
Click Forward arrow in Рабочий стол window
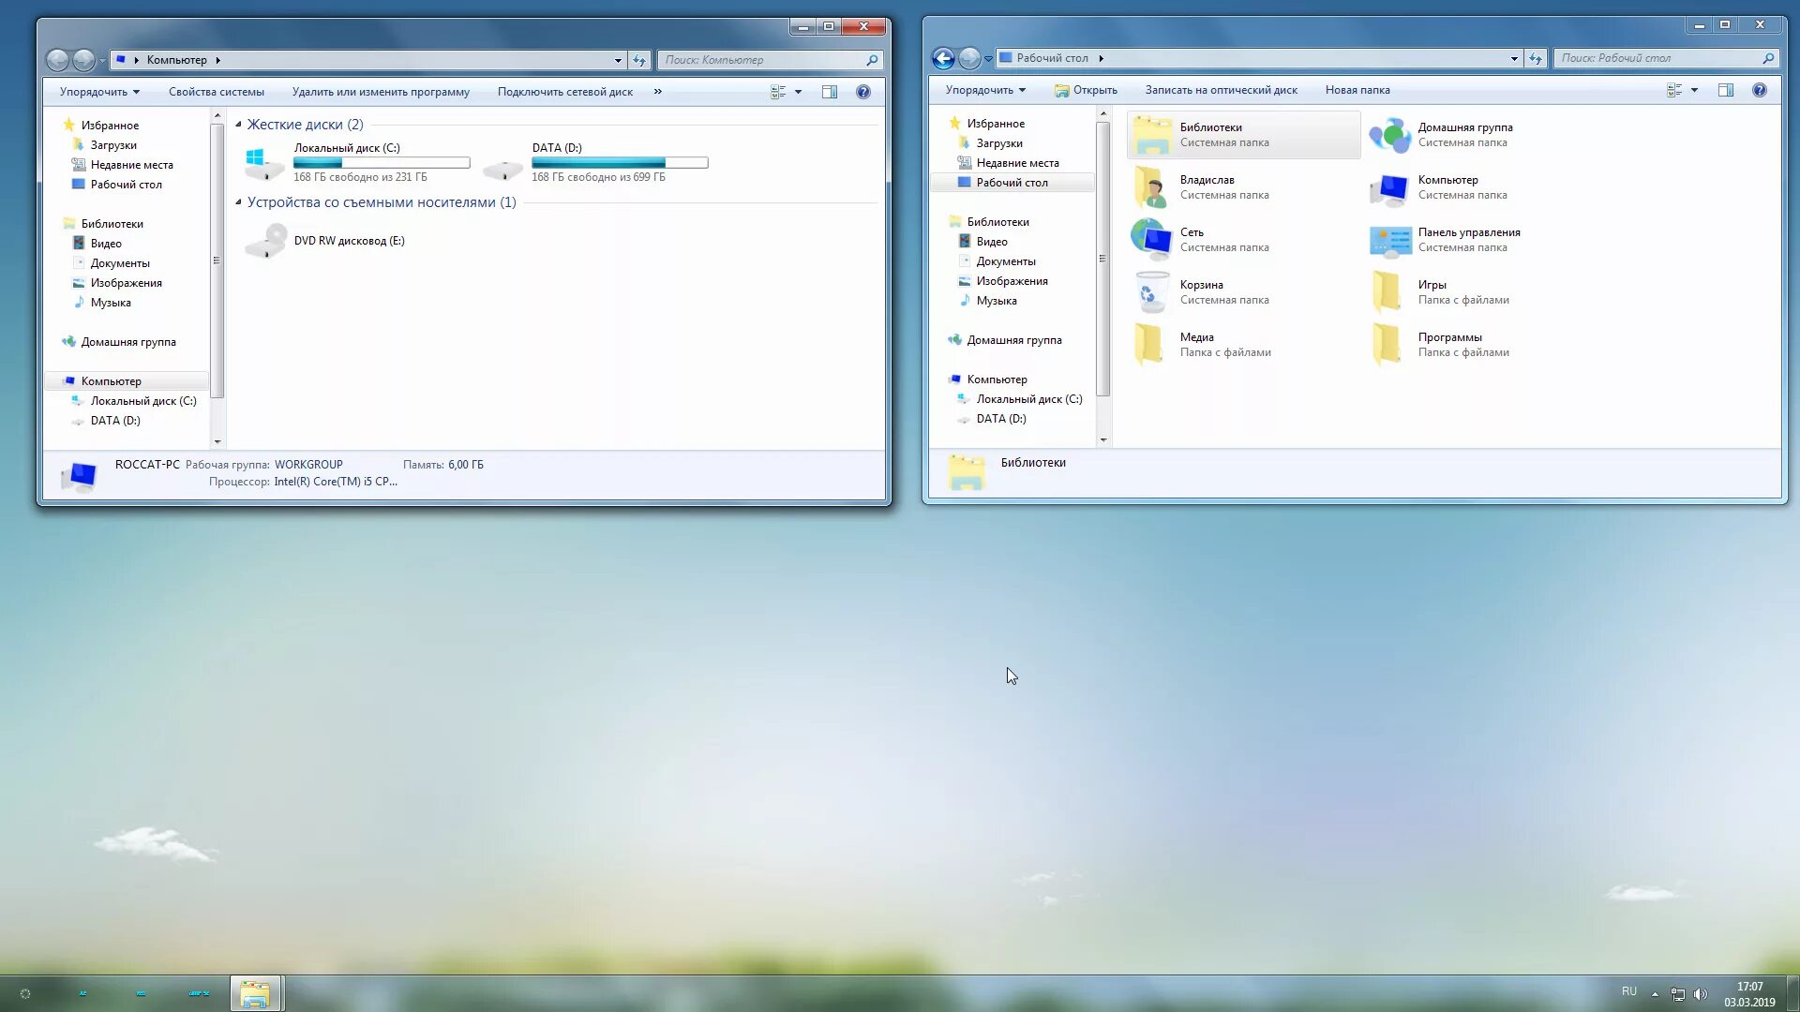969,58
